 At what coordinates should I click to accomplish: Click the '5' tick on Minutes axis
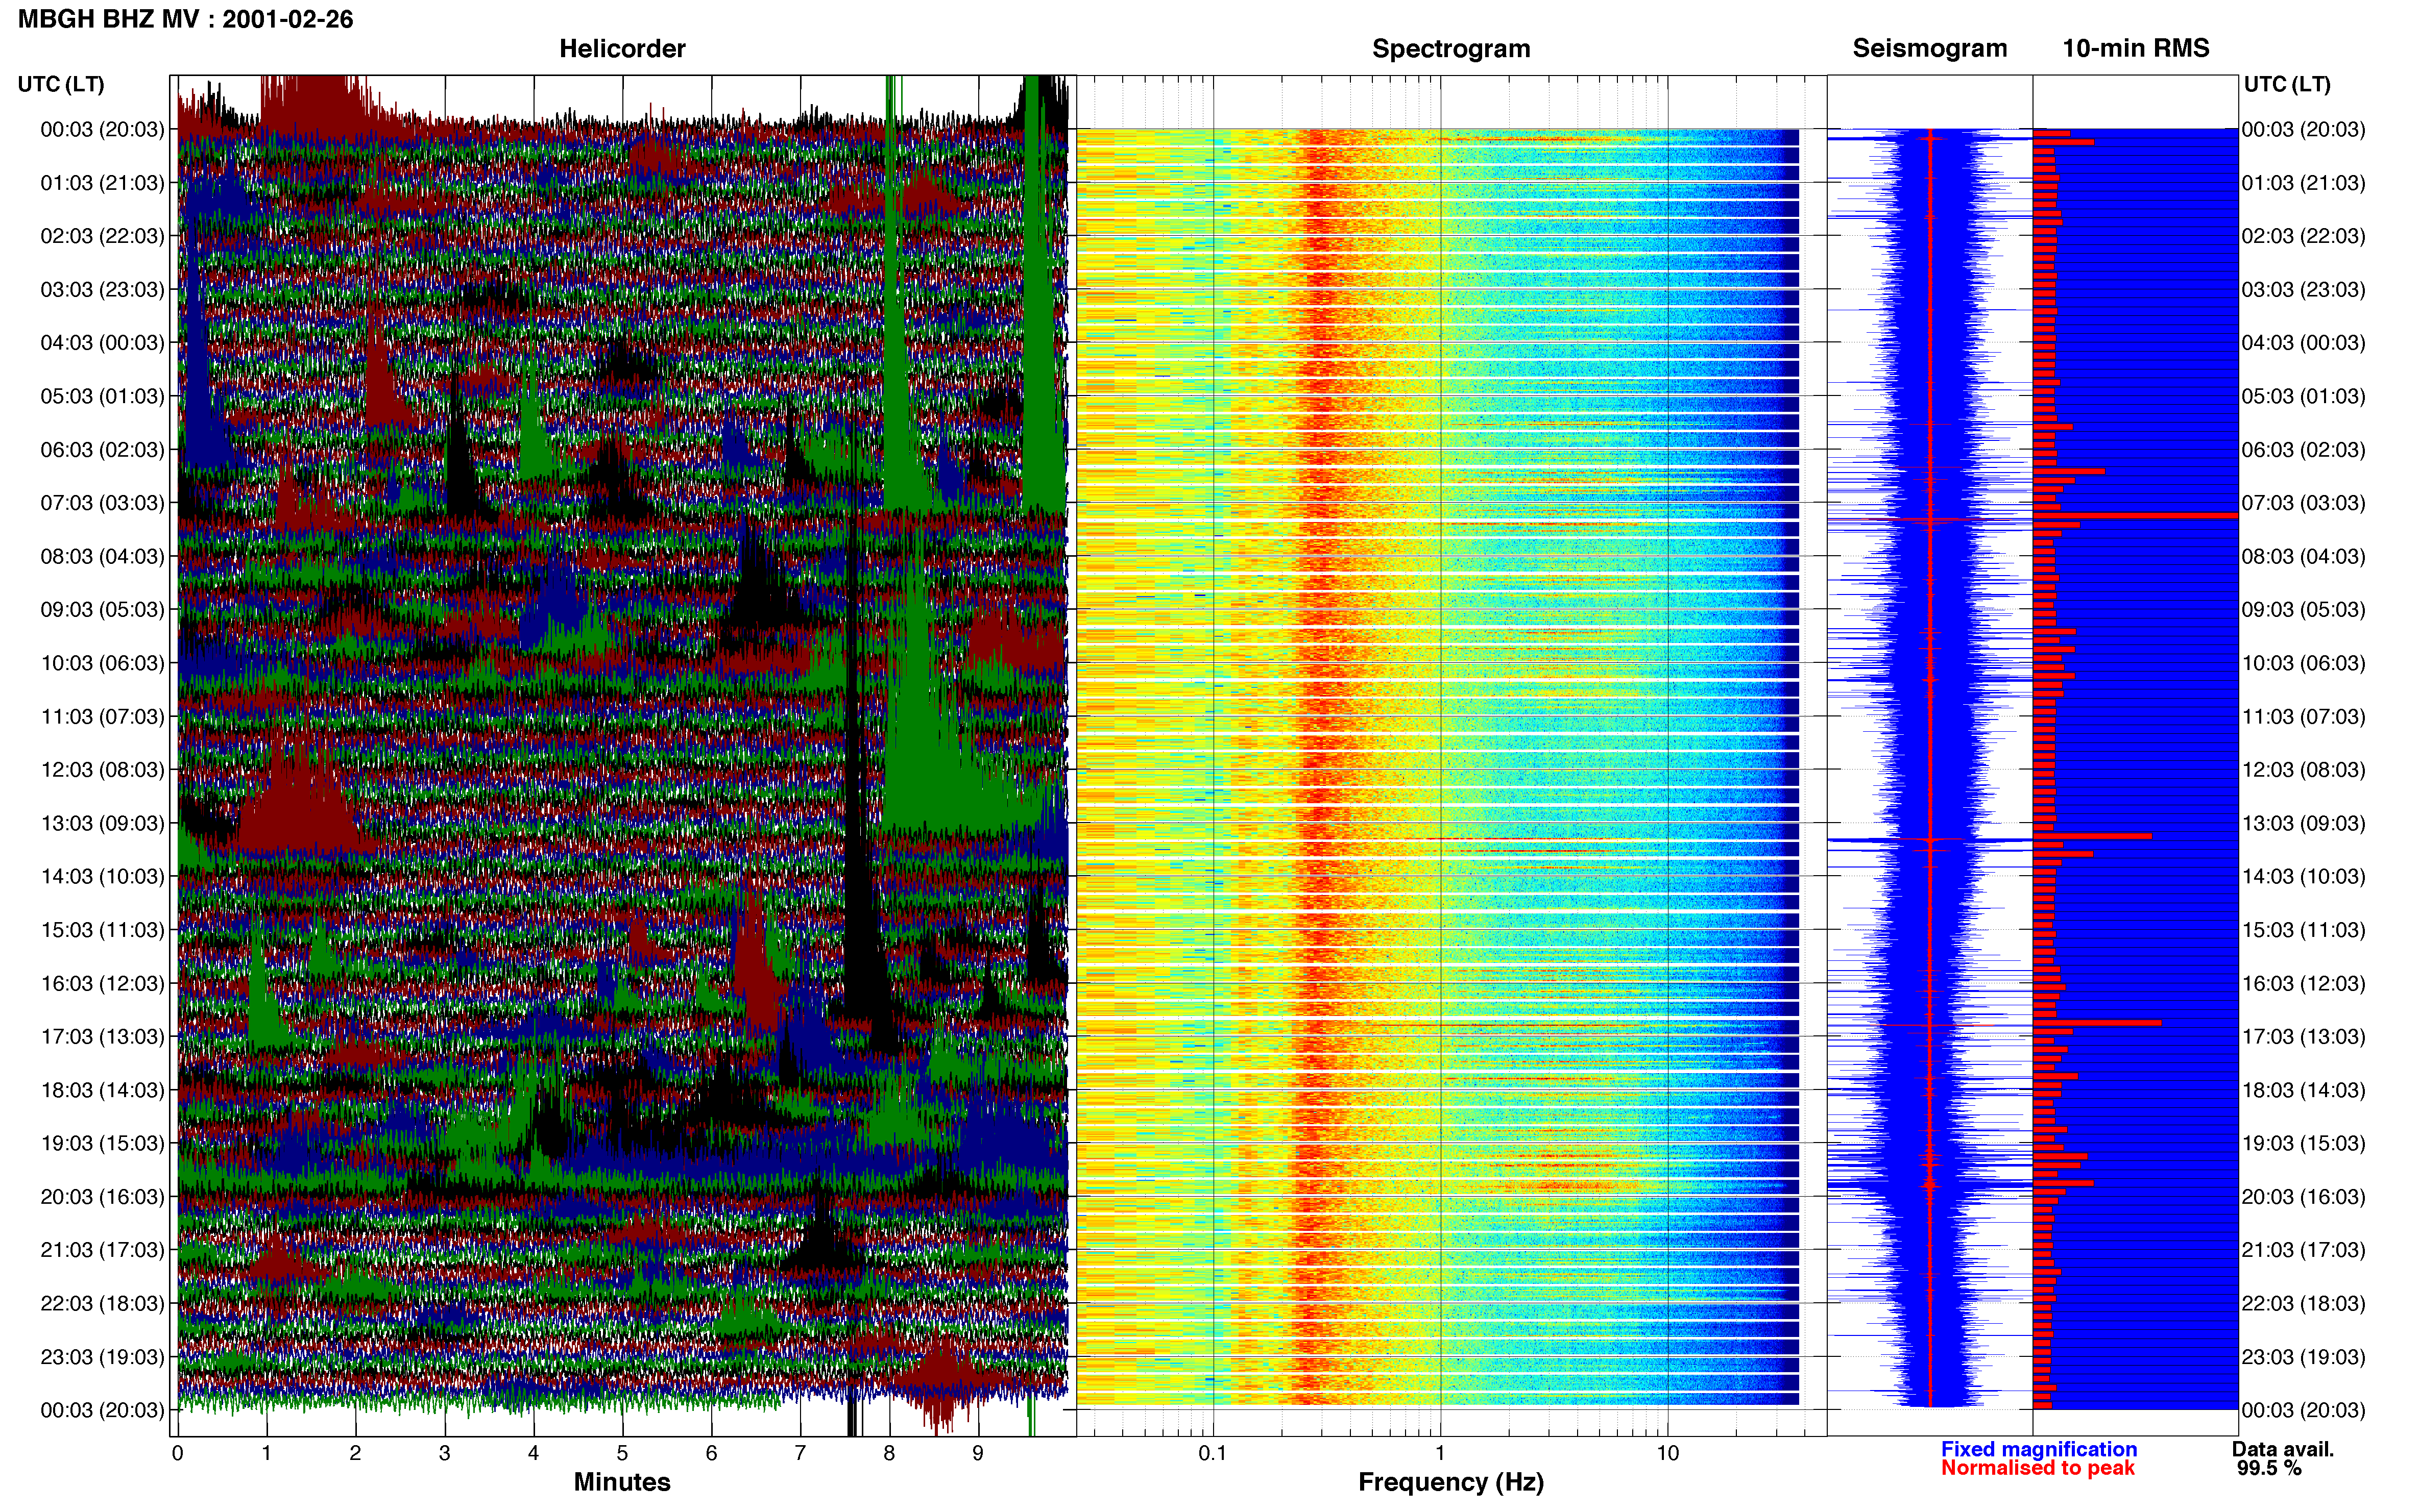622,1453
